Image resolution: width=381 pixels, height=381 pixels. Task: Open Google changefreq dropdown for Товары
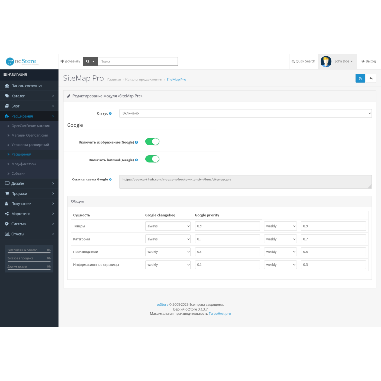click(x=168, y=226)
